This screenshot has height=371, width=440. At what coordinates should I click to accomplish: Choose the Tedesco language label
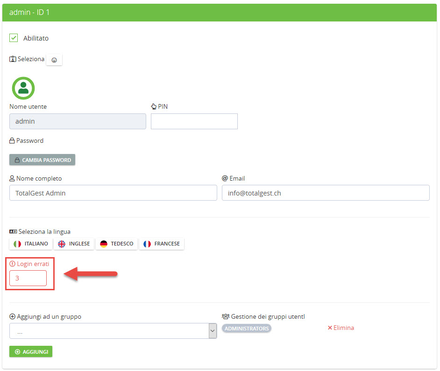tap(122, 244)
